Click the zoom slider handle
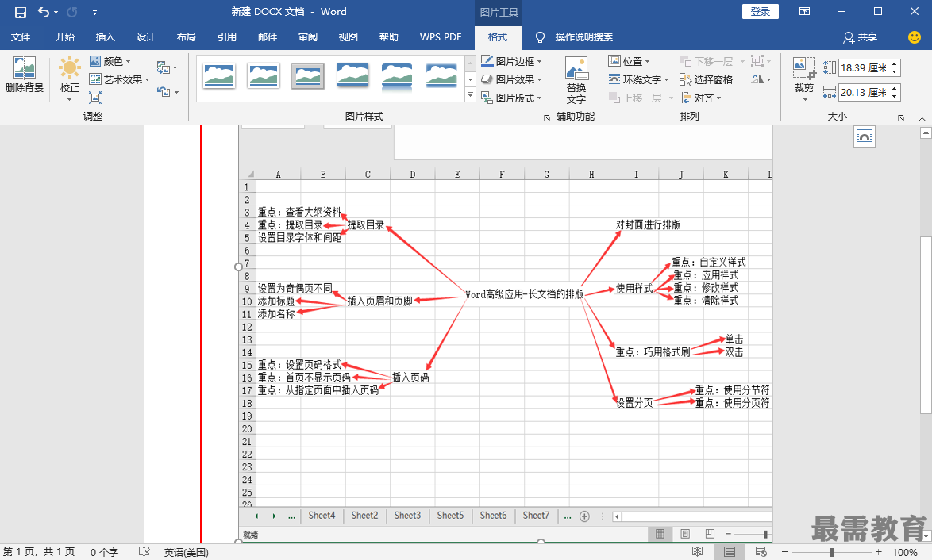The height and width of the screenshot is (560, 932). tap(832, 552)
